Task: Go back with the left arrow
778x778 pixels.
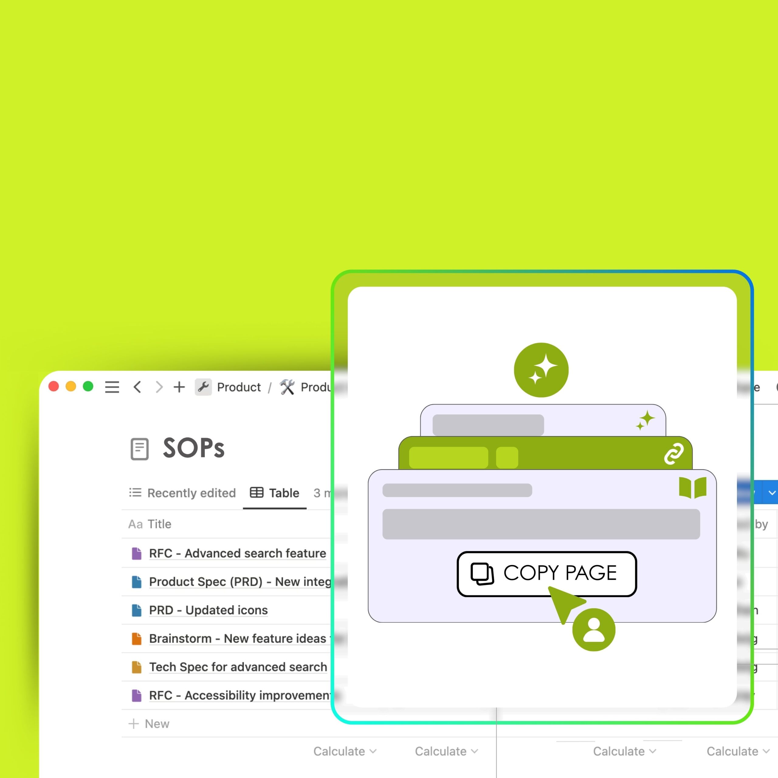Action: 137,387
